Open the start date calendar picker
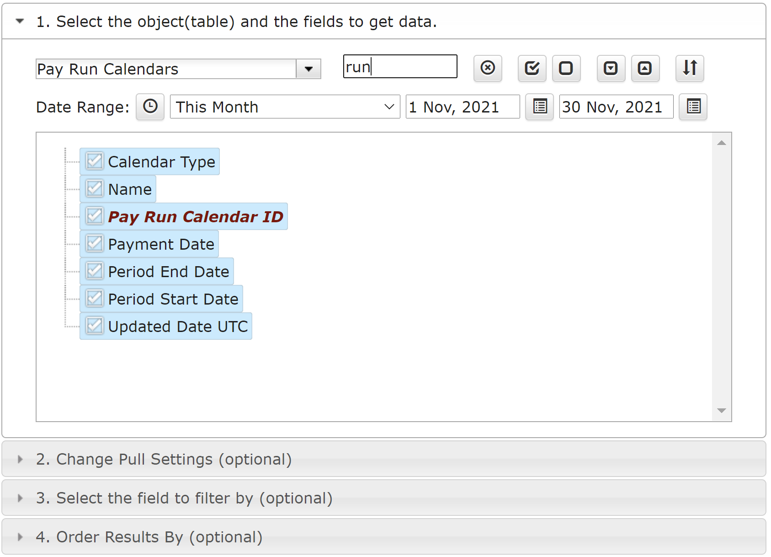 click(x=539, y=107)
